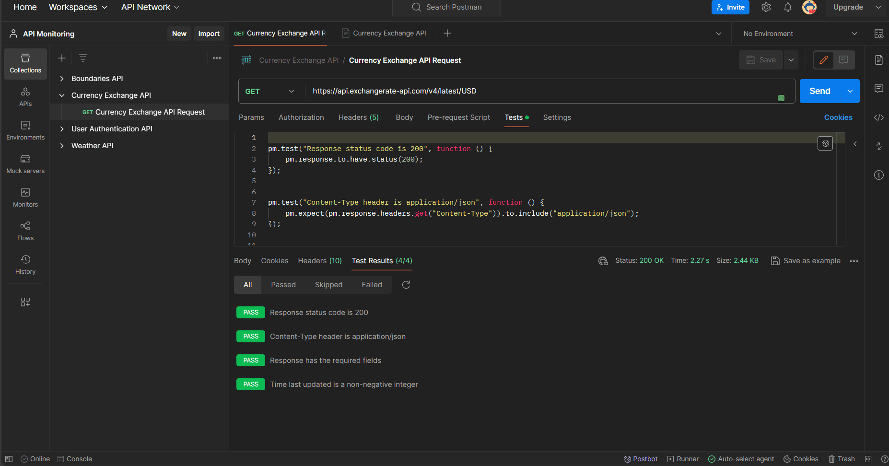Viewport: 889px width, 466px height.
Task: Open the environment quick look icon
Action: (879, 34)
